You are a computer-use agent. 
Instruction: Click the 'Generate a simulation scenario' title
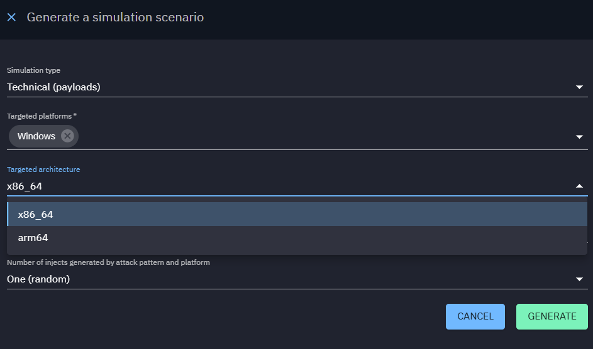(x=115, y=18)
